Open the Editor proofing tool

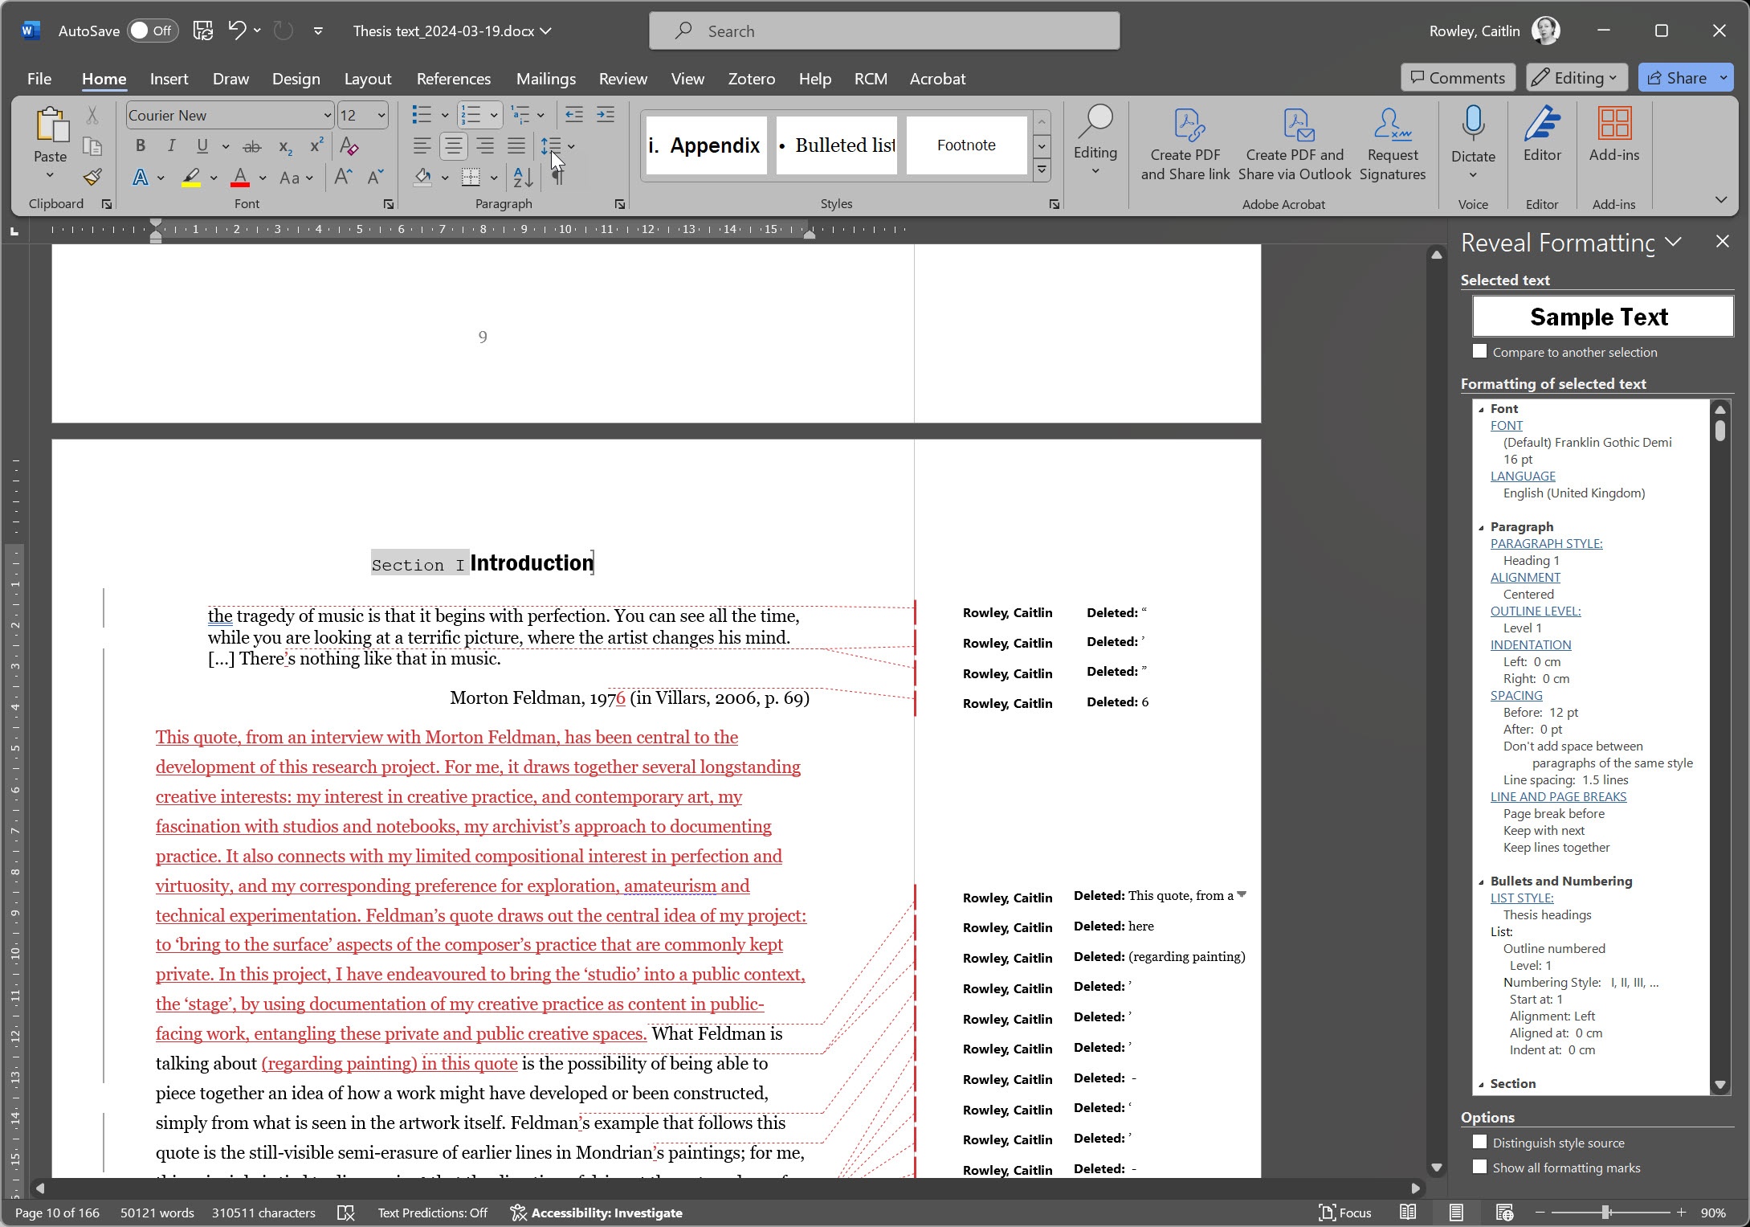tap(1542, 135)
